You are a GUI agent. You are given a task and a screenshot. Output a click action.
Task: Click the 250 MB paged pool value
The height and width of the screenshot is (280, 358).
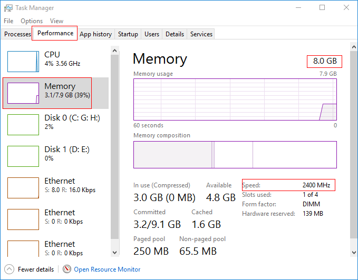pos(151,251)
